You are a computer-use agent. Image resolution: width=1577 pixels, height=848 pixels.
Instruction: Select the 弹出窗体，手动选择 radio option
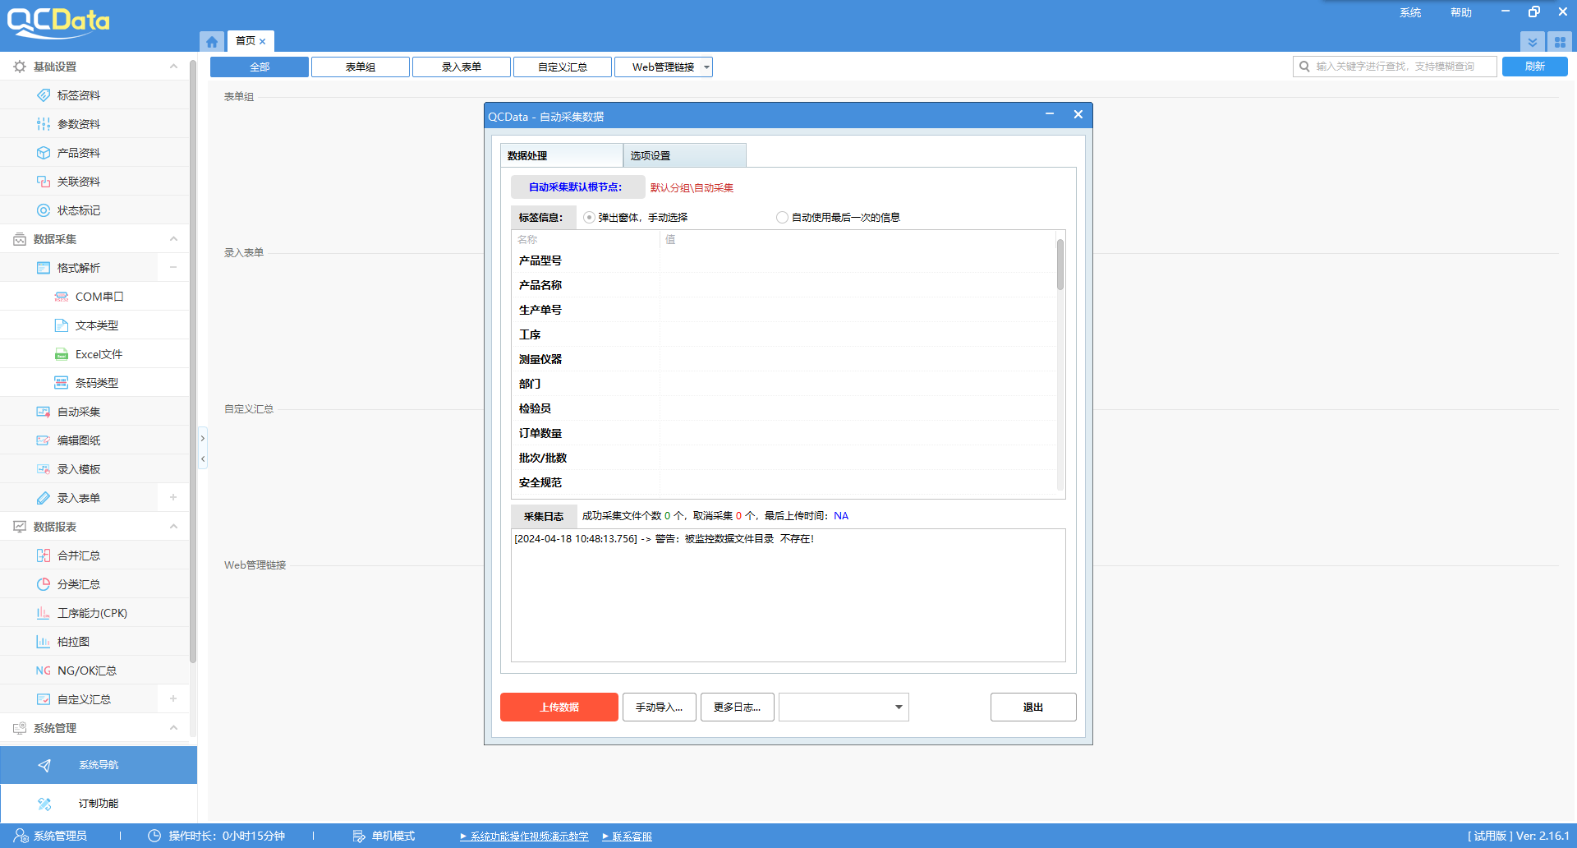[589, 217]
